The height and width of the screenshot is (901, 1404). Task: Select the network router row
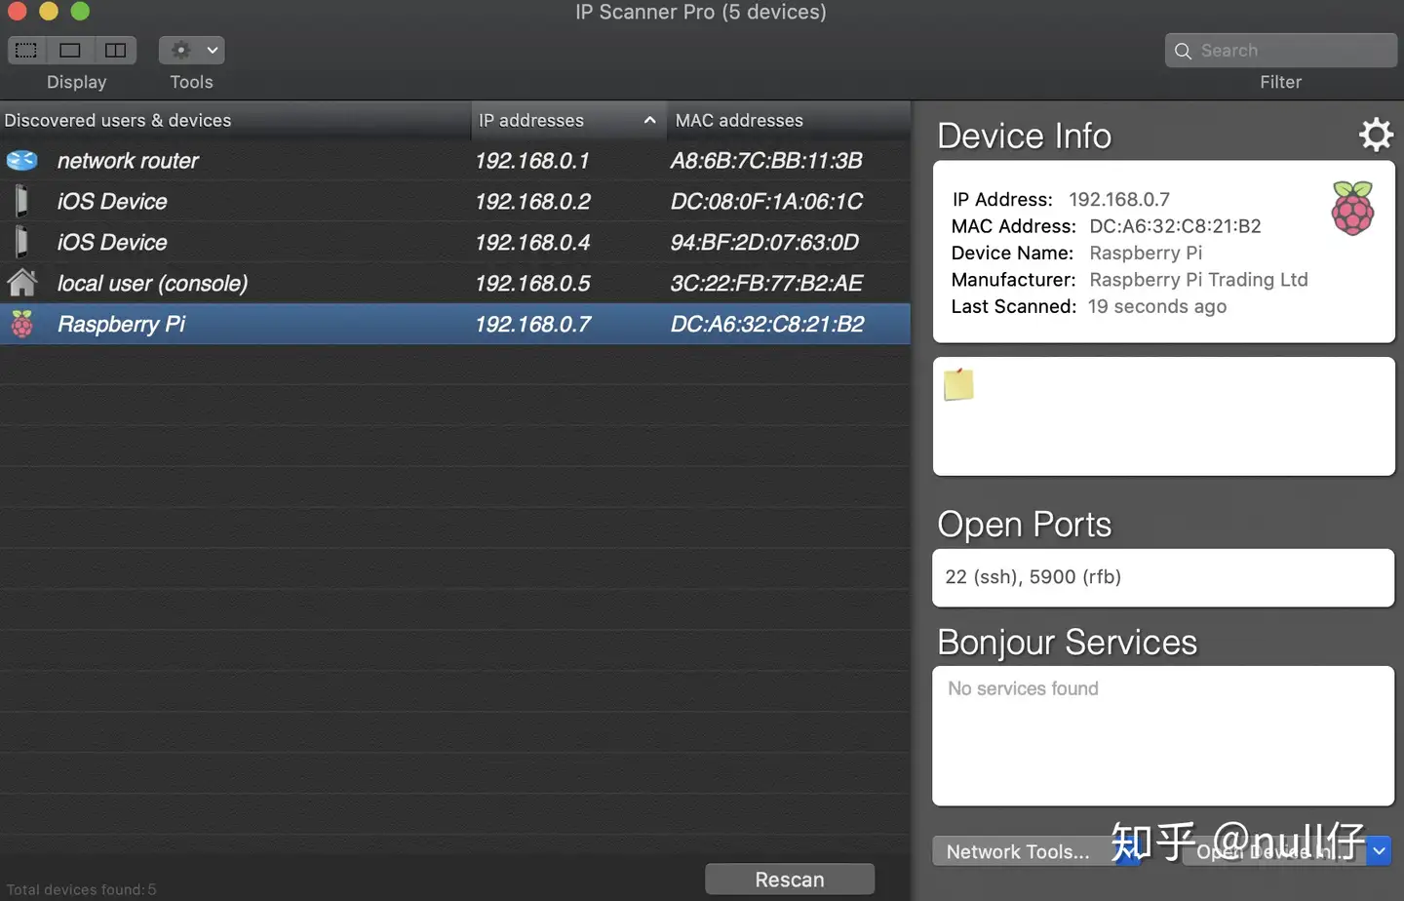[x=454, y=160]
